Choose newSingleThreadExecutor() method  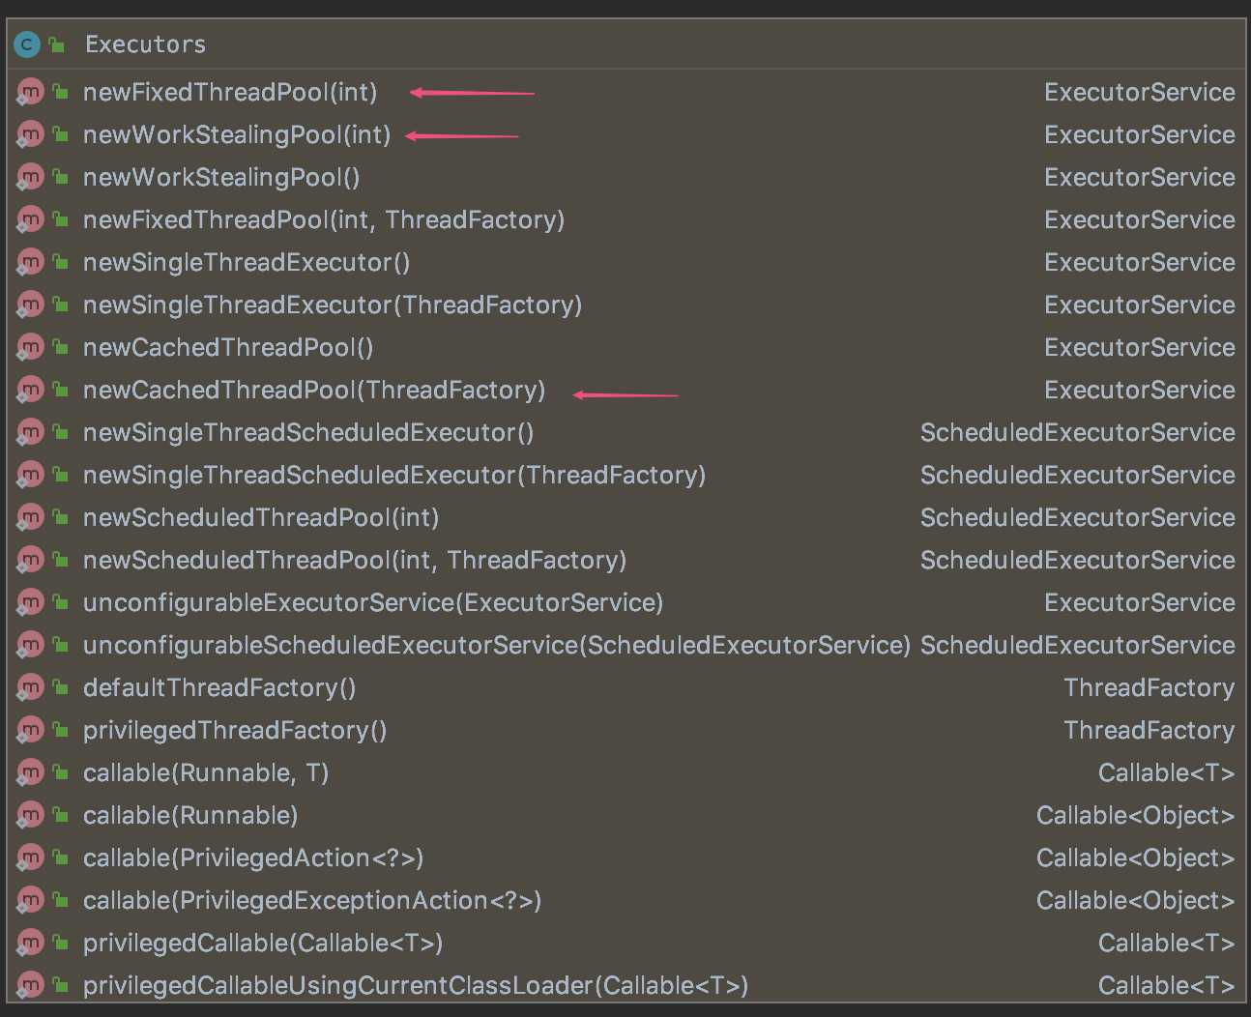click(247, 262)
